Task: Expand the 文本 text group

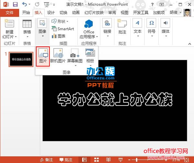Action: pos(138,28)
